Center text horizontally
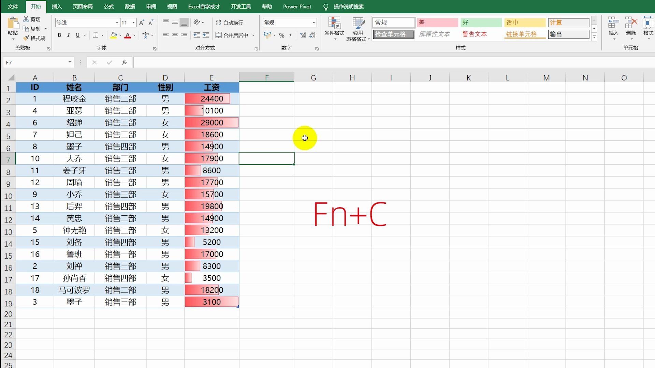 [175, 35]
